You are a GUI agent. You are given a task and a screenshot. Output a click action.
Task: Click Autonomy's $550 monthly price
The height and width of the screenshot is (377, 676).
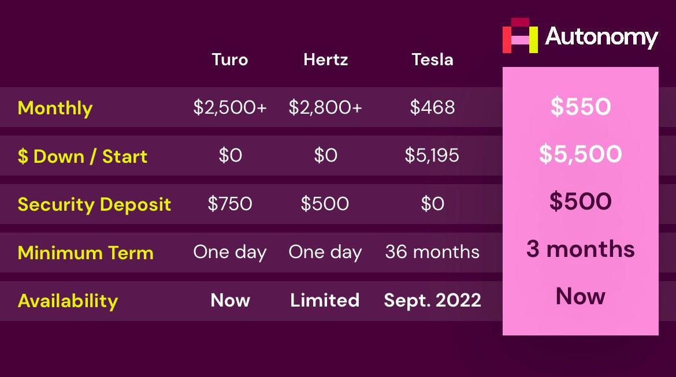click(x=580, y=107)
